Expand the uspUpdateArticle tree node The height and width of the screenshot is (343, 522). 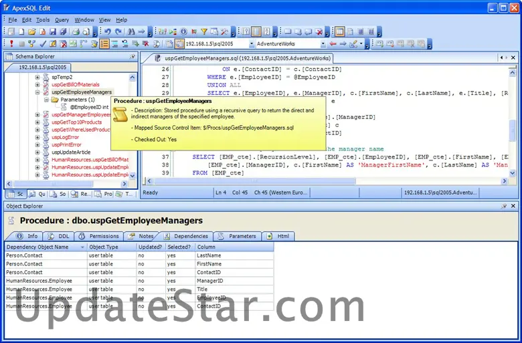click(37, 152)
